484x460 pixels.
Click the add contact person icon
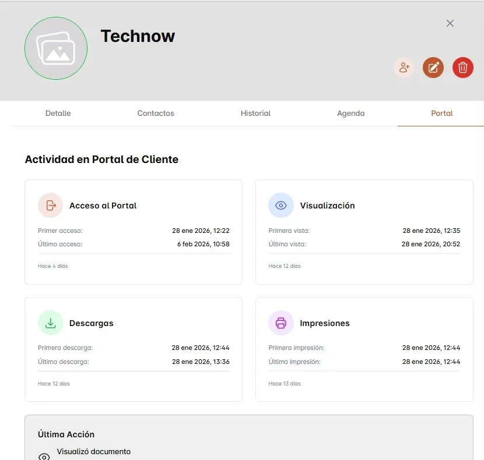coord(404,68)
